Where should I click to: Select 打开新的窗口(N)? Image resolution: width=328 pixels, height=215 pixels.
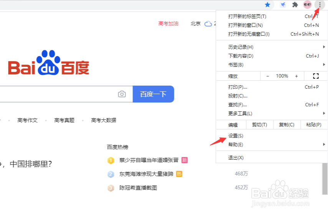click(272, 25)
